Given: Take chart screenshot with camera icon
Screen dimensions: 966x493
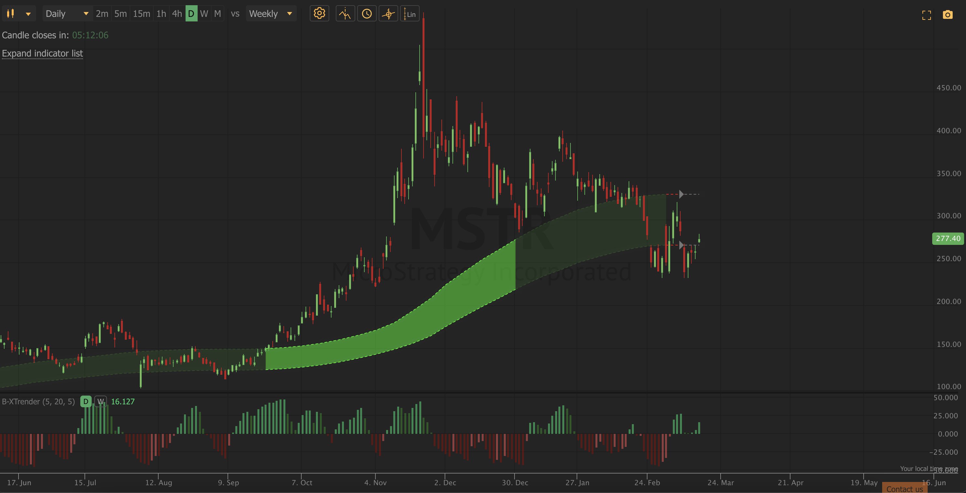Looking at the screenshot, I should point(947,15).
